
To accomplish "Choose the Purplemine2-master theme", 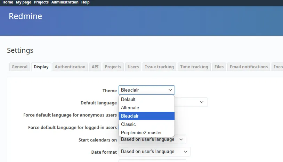I will (146, 133).
